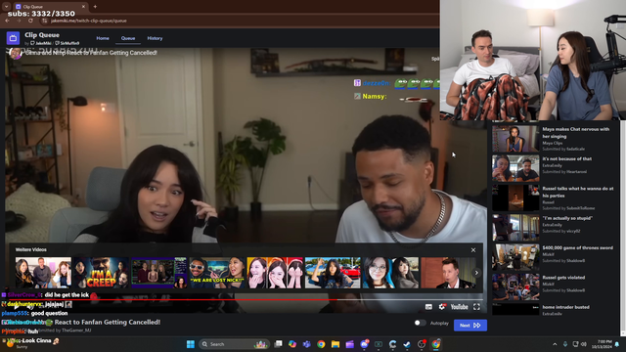Seek along the red video progress bar

coord(246,299)
